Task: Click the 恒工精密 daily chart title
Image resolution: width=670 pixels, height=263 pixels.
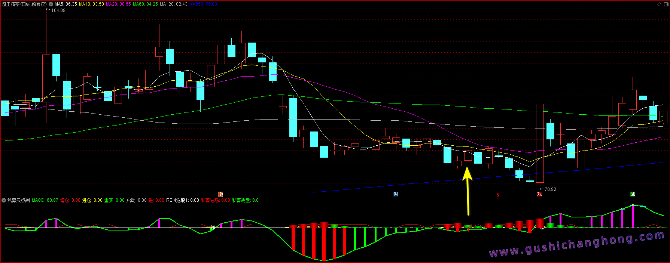Action: coord(24,4)
